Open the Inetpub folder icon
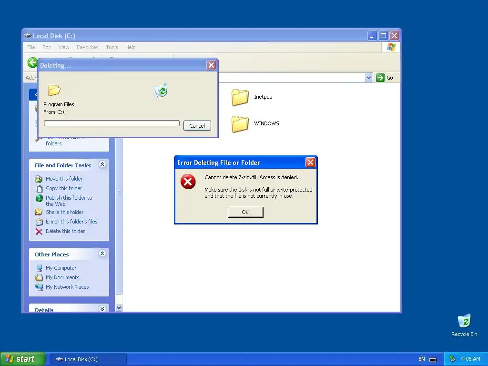The image size is (488, 366). pyautogui.click(x=240, y=97)
